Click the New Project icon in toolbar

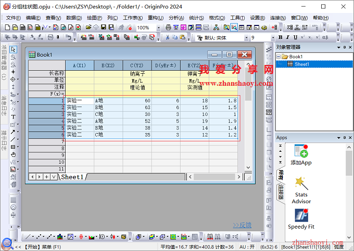pos(7,28)
